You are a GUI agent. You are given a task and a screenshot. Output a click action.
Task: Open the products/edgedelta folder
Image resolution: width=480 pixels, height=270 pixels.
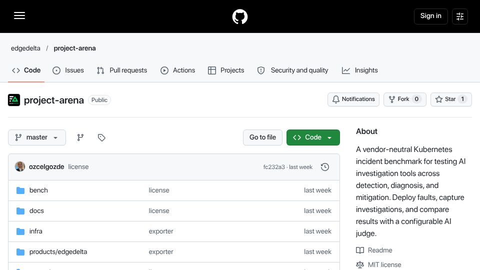pos(58,252)
